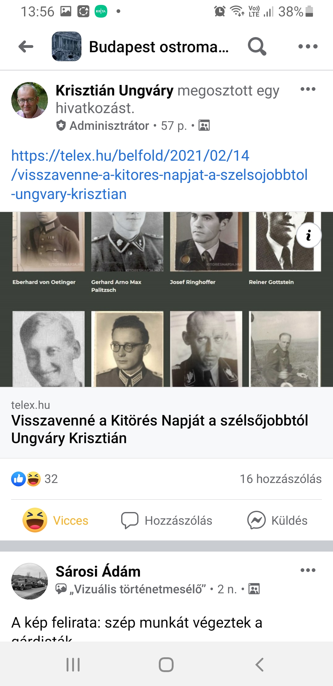The height and width of the screenshot is (686, 333).
Task: Open Krisztián Ungváry's post options menu
Action: pyautogui.click(x=308, y=89)
